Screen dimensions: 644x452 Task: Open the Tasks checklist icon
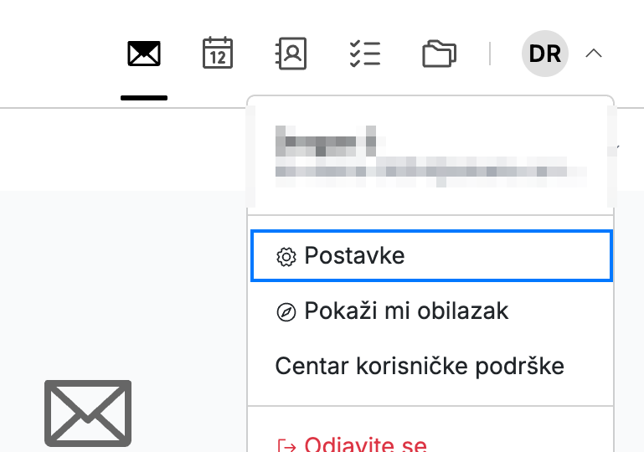pyautogui.click(x=365, y=54)
